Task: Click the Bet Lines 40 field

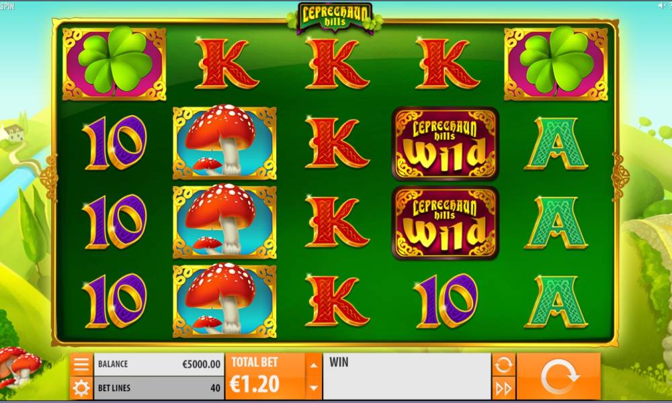Action: (159, 388)
